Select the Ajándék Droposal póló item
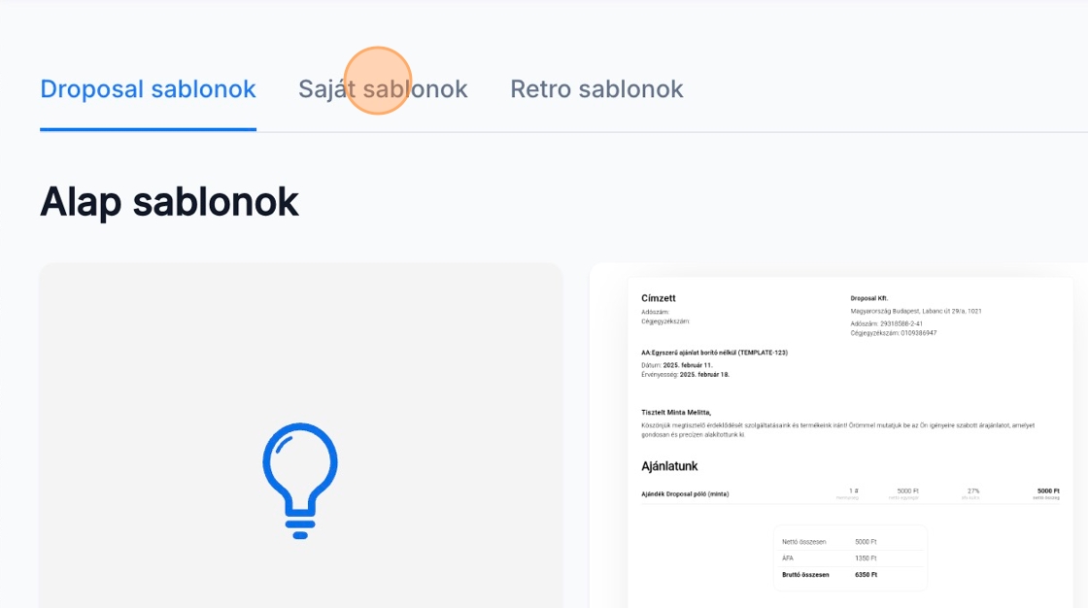Screen dimensions: 1088x608 (685, 494)
